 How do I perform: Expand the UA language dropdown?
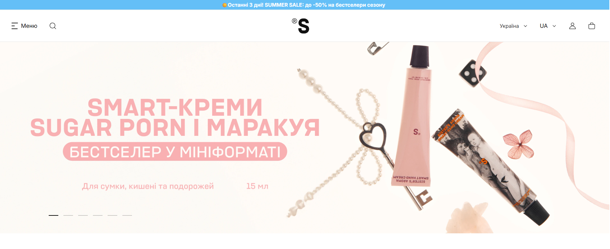pos(548,26)
